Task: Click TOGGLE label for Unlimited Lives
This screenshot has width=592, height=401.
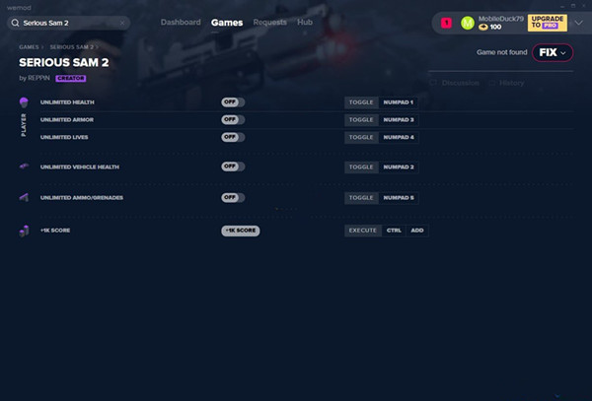Action: click(361, 137)
